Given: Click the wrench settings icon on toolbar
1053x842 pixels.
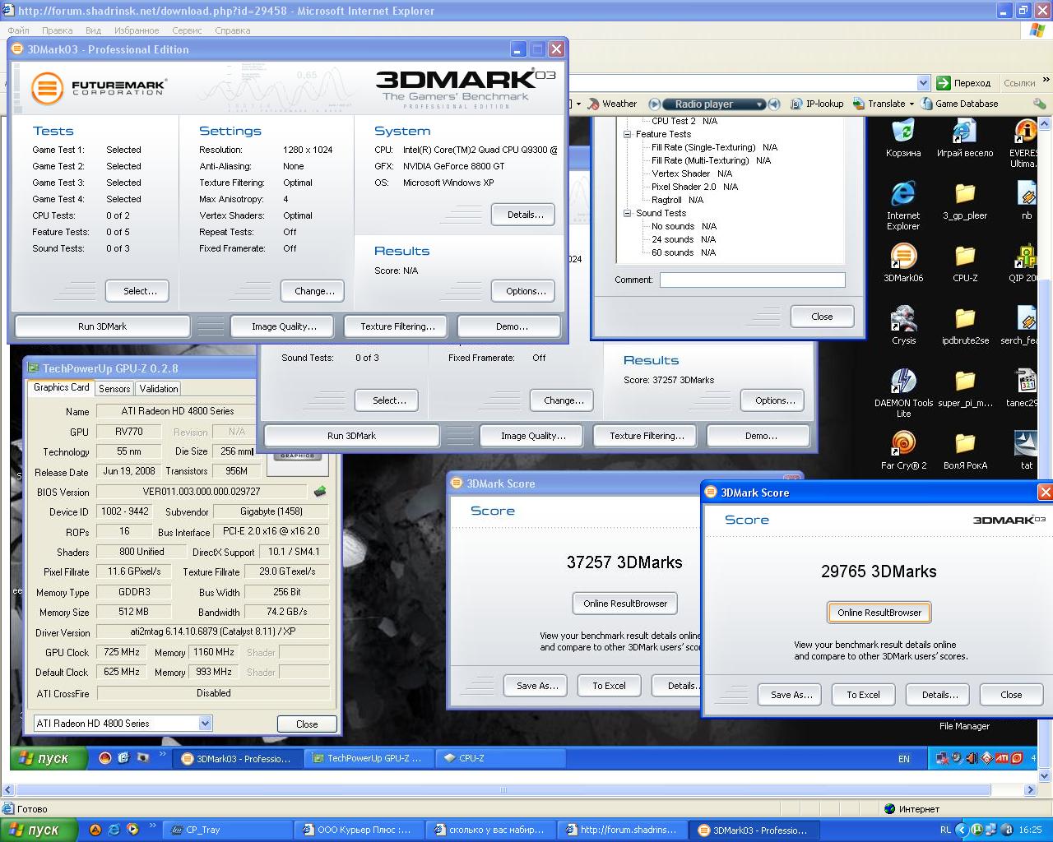Looking at the screenshot, I should [1040, 104].
